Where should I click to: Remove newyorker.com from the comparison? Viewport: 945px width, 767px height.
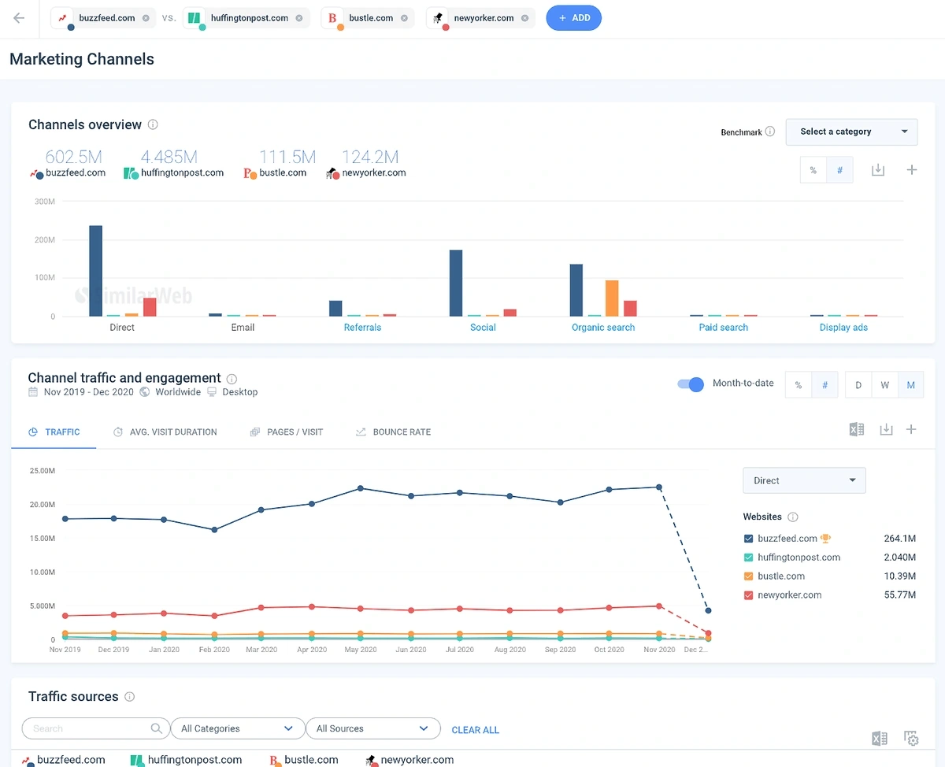pos(524,18)
